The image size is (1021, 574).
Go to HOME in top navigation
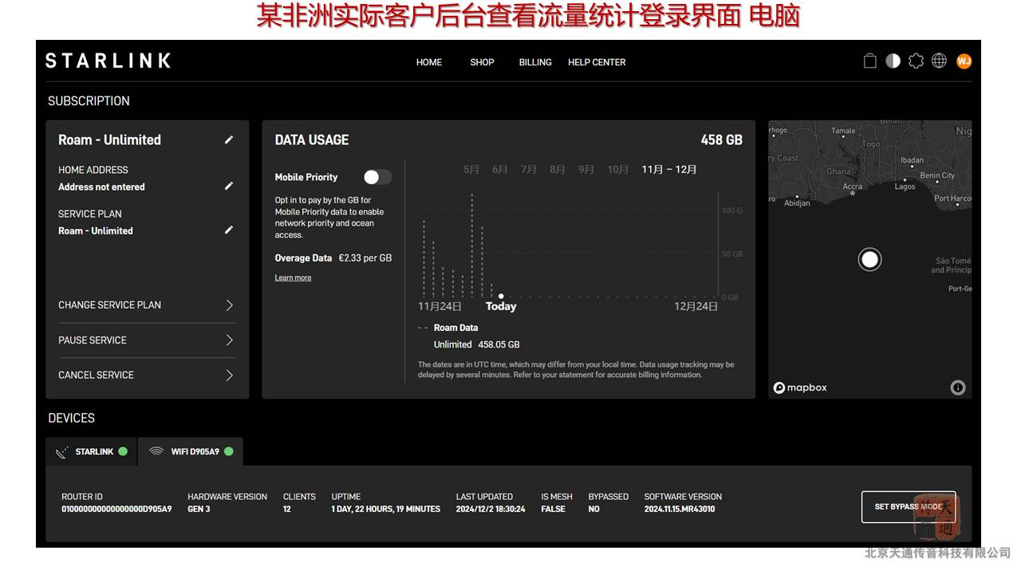point(429,62)
